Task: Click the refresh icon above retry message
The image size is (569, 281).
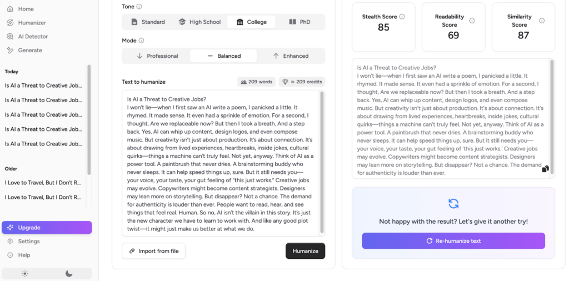Action: click(x=453, y=204)
